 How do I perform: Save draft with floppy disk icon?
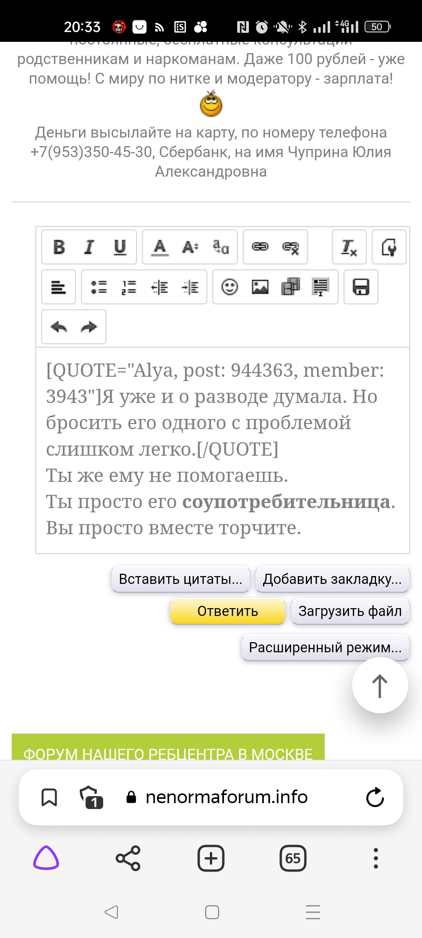click(x=361, y=287)
